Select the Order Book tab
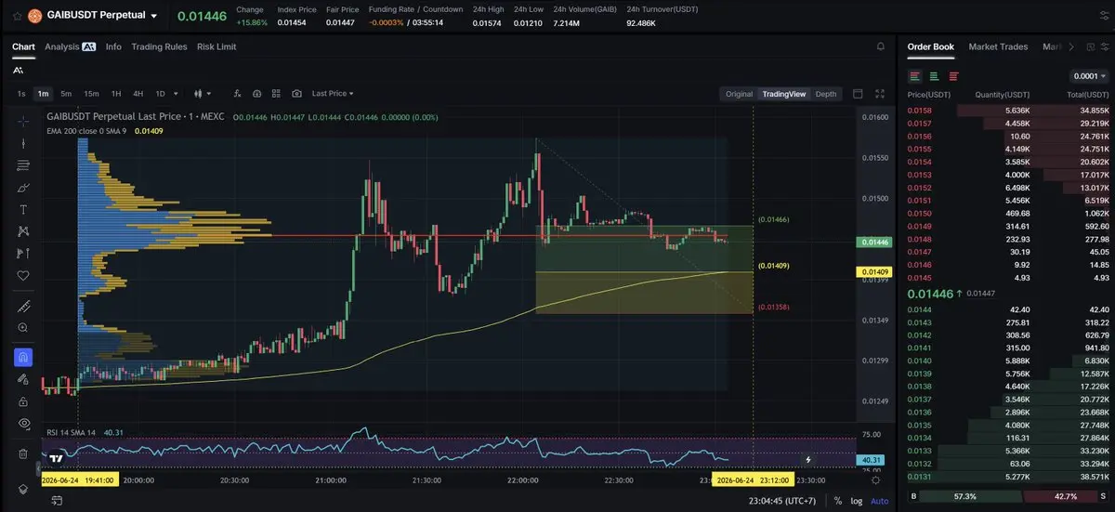Screen dimensions: 1115x512 [931, 46]
